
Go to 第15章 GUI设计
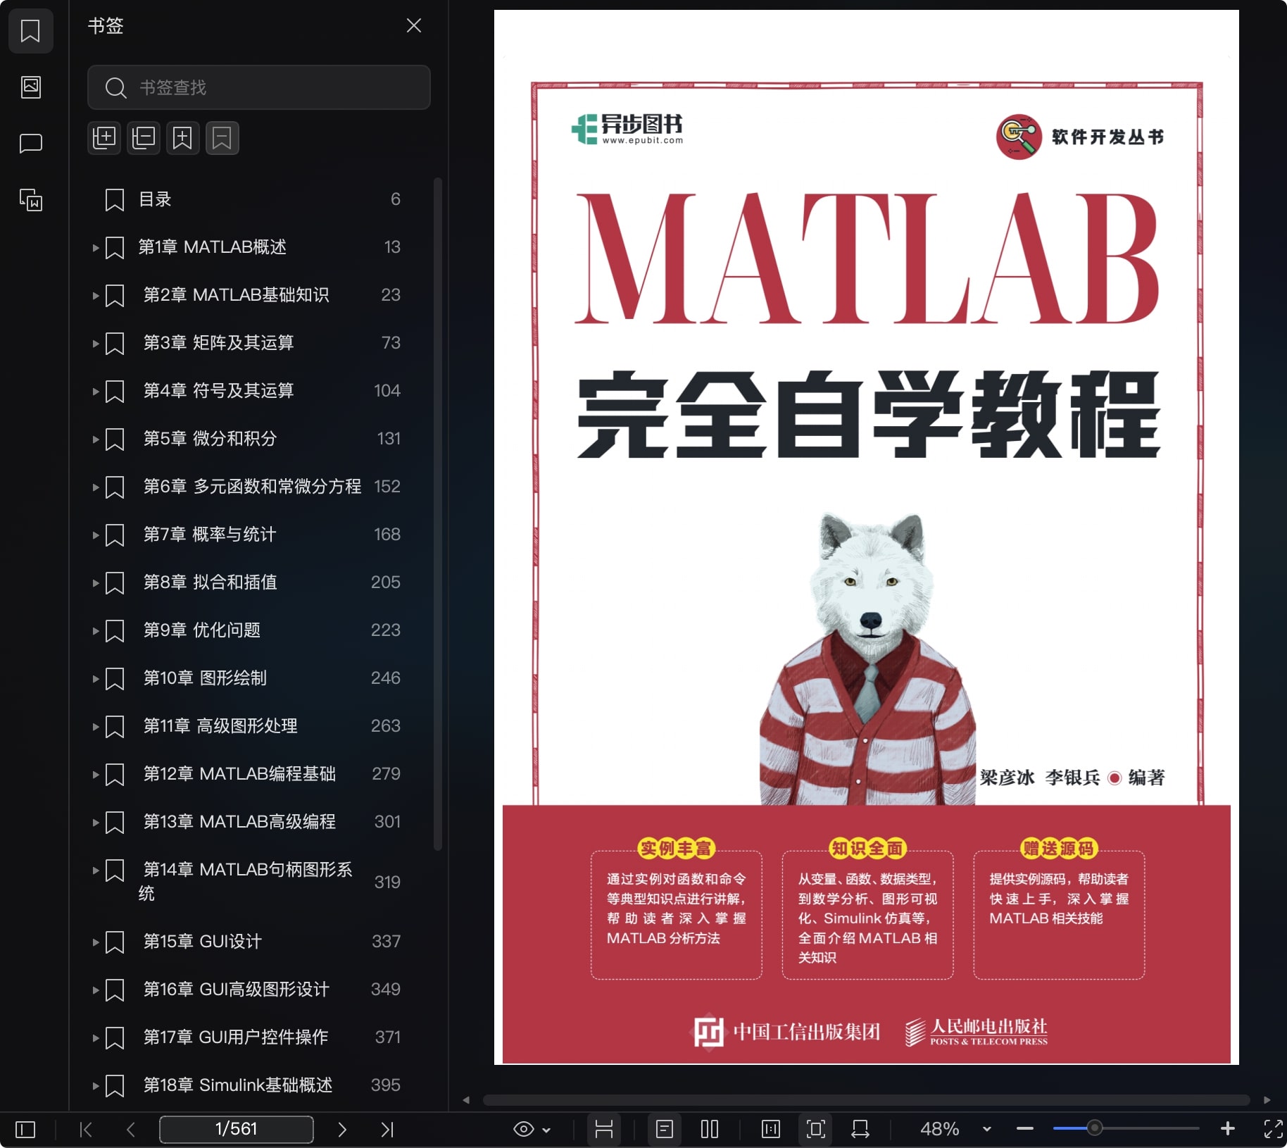tap(202, 942)
